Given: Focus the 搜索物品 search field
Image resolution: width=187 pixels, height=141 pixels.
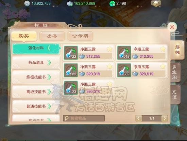Looking at the screenshot, I should (x=84, y=118).
